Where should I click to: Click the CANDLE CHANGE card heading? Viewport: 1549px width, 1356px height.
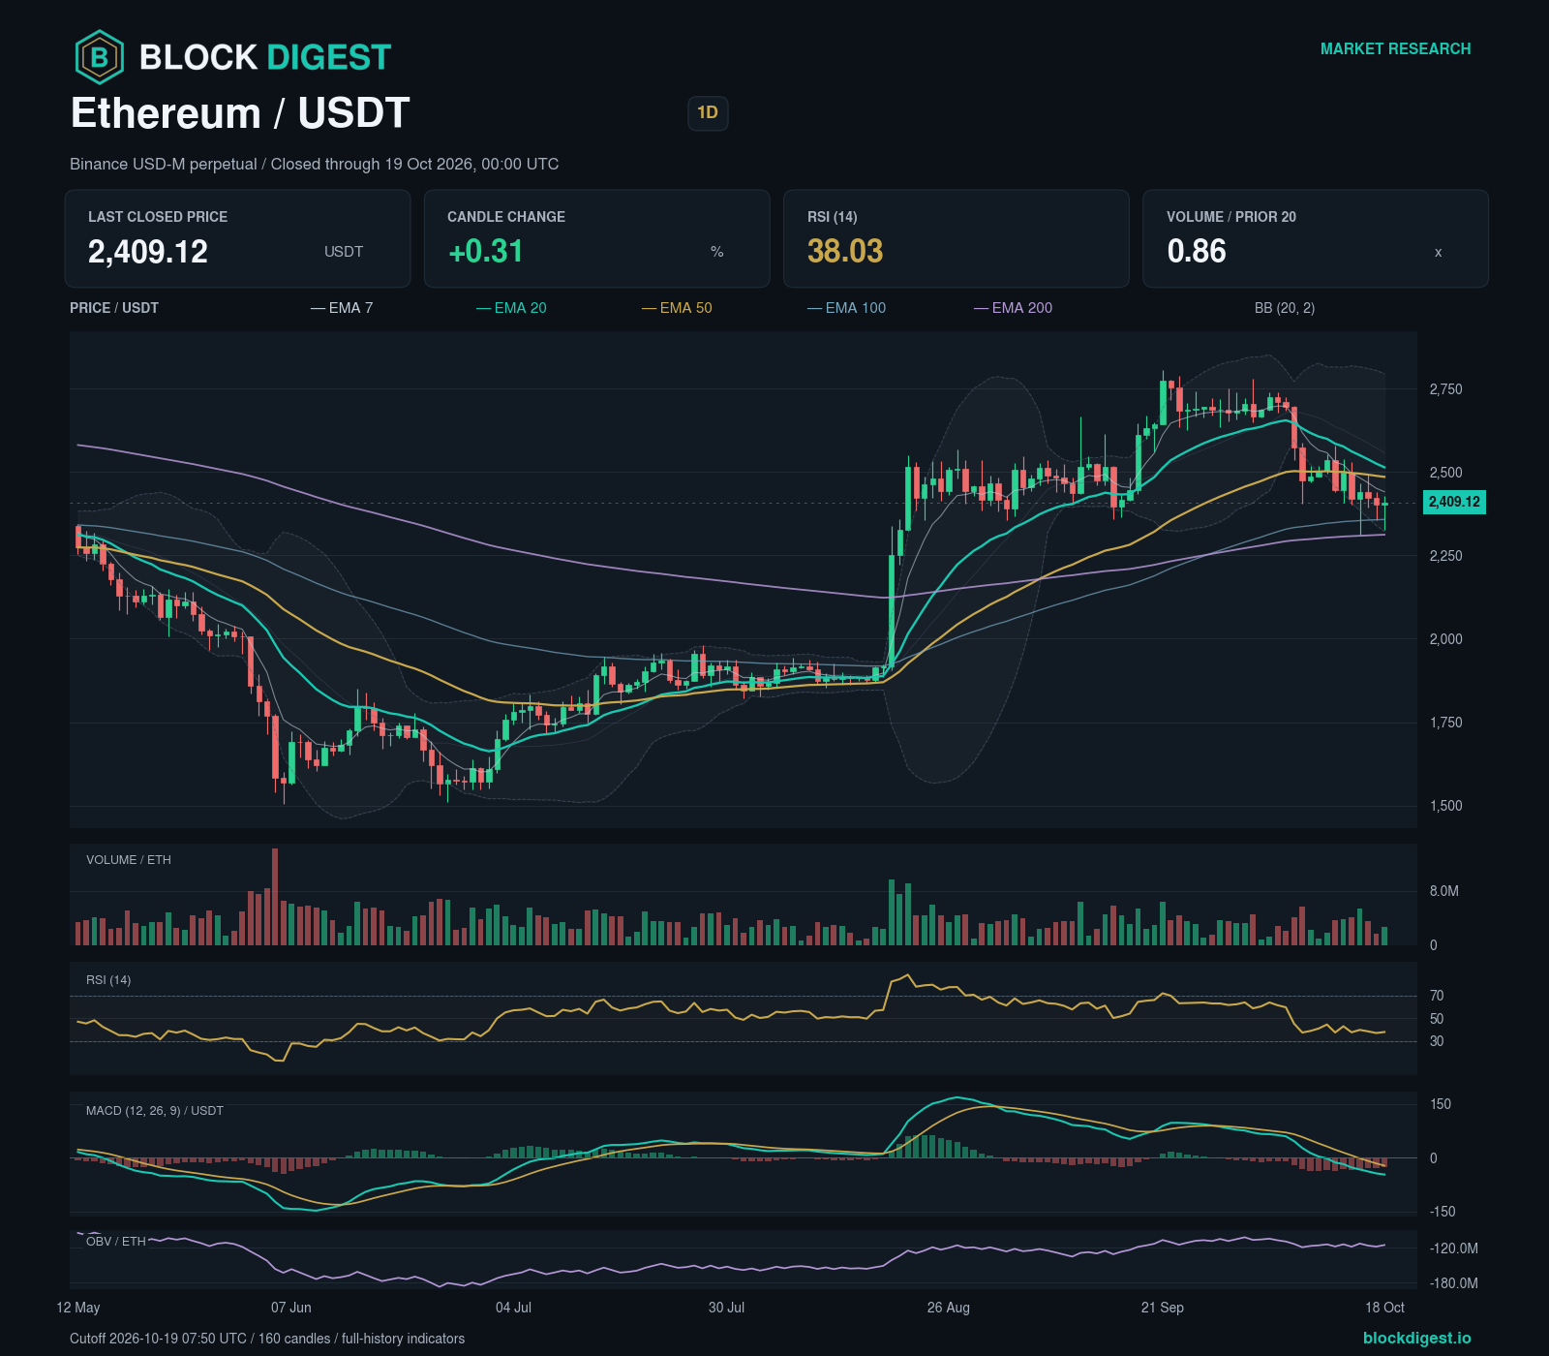point(506,217)
